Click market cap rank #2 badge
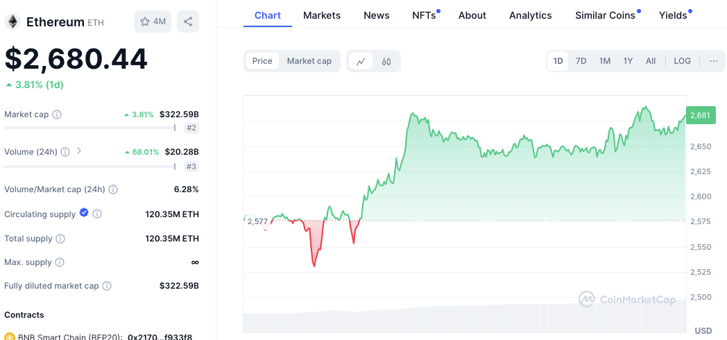Image resolution: width=727 pixels, height=340 pixels. click(x=191, y=128)
